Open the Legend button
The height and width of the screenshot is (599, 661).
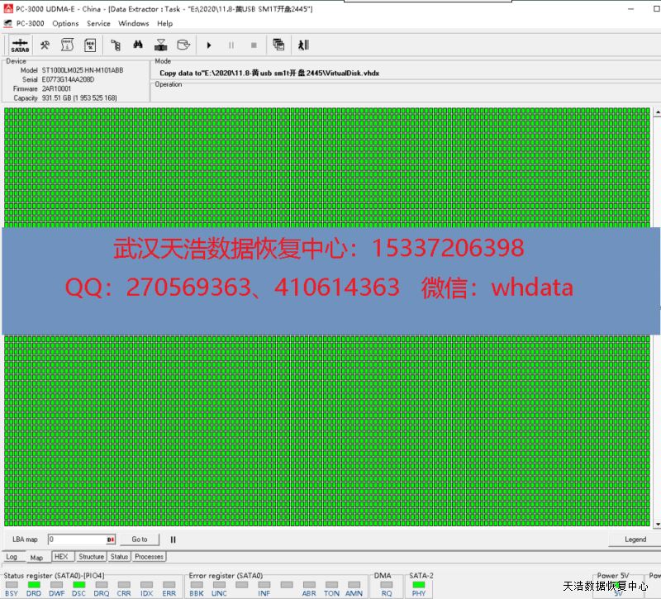pos(635,540)
